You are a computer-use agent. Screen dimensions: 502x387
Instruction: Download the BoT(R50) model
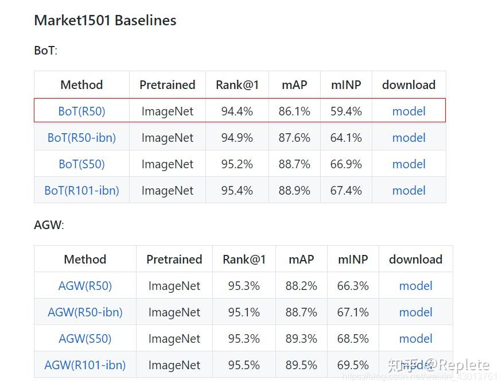click(409, 111)
